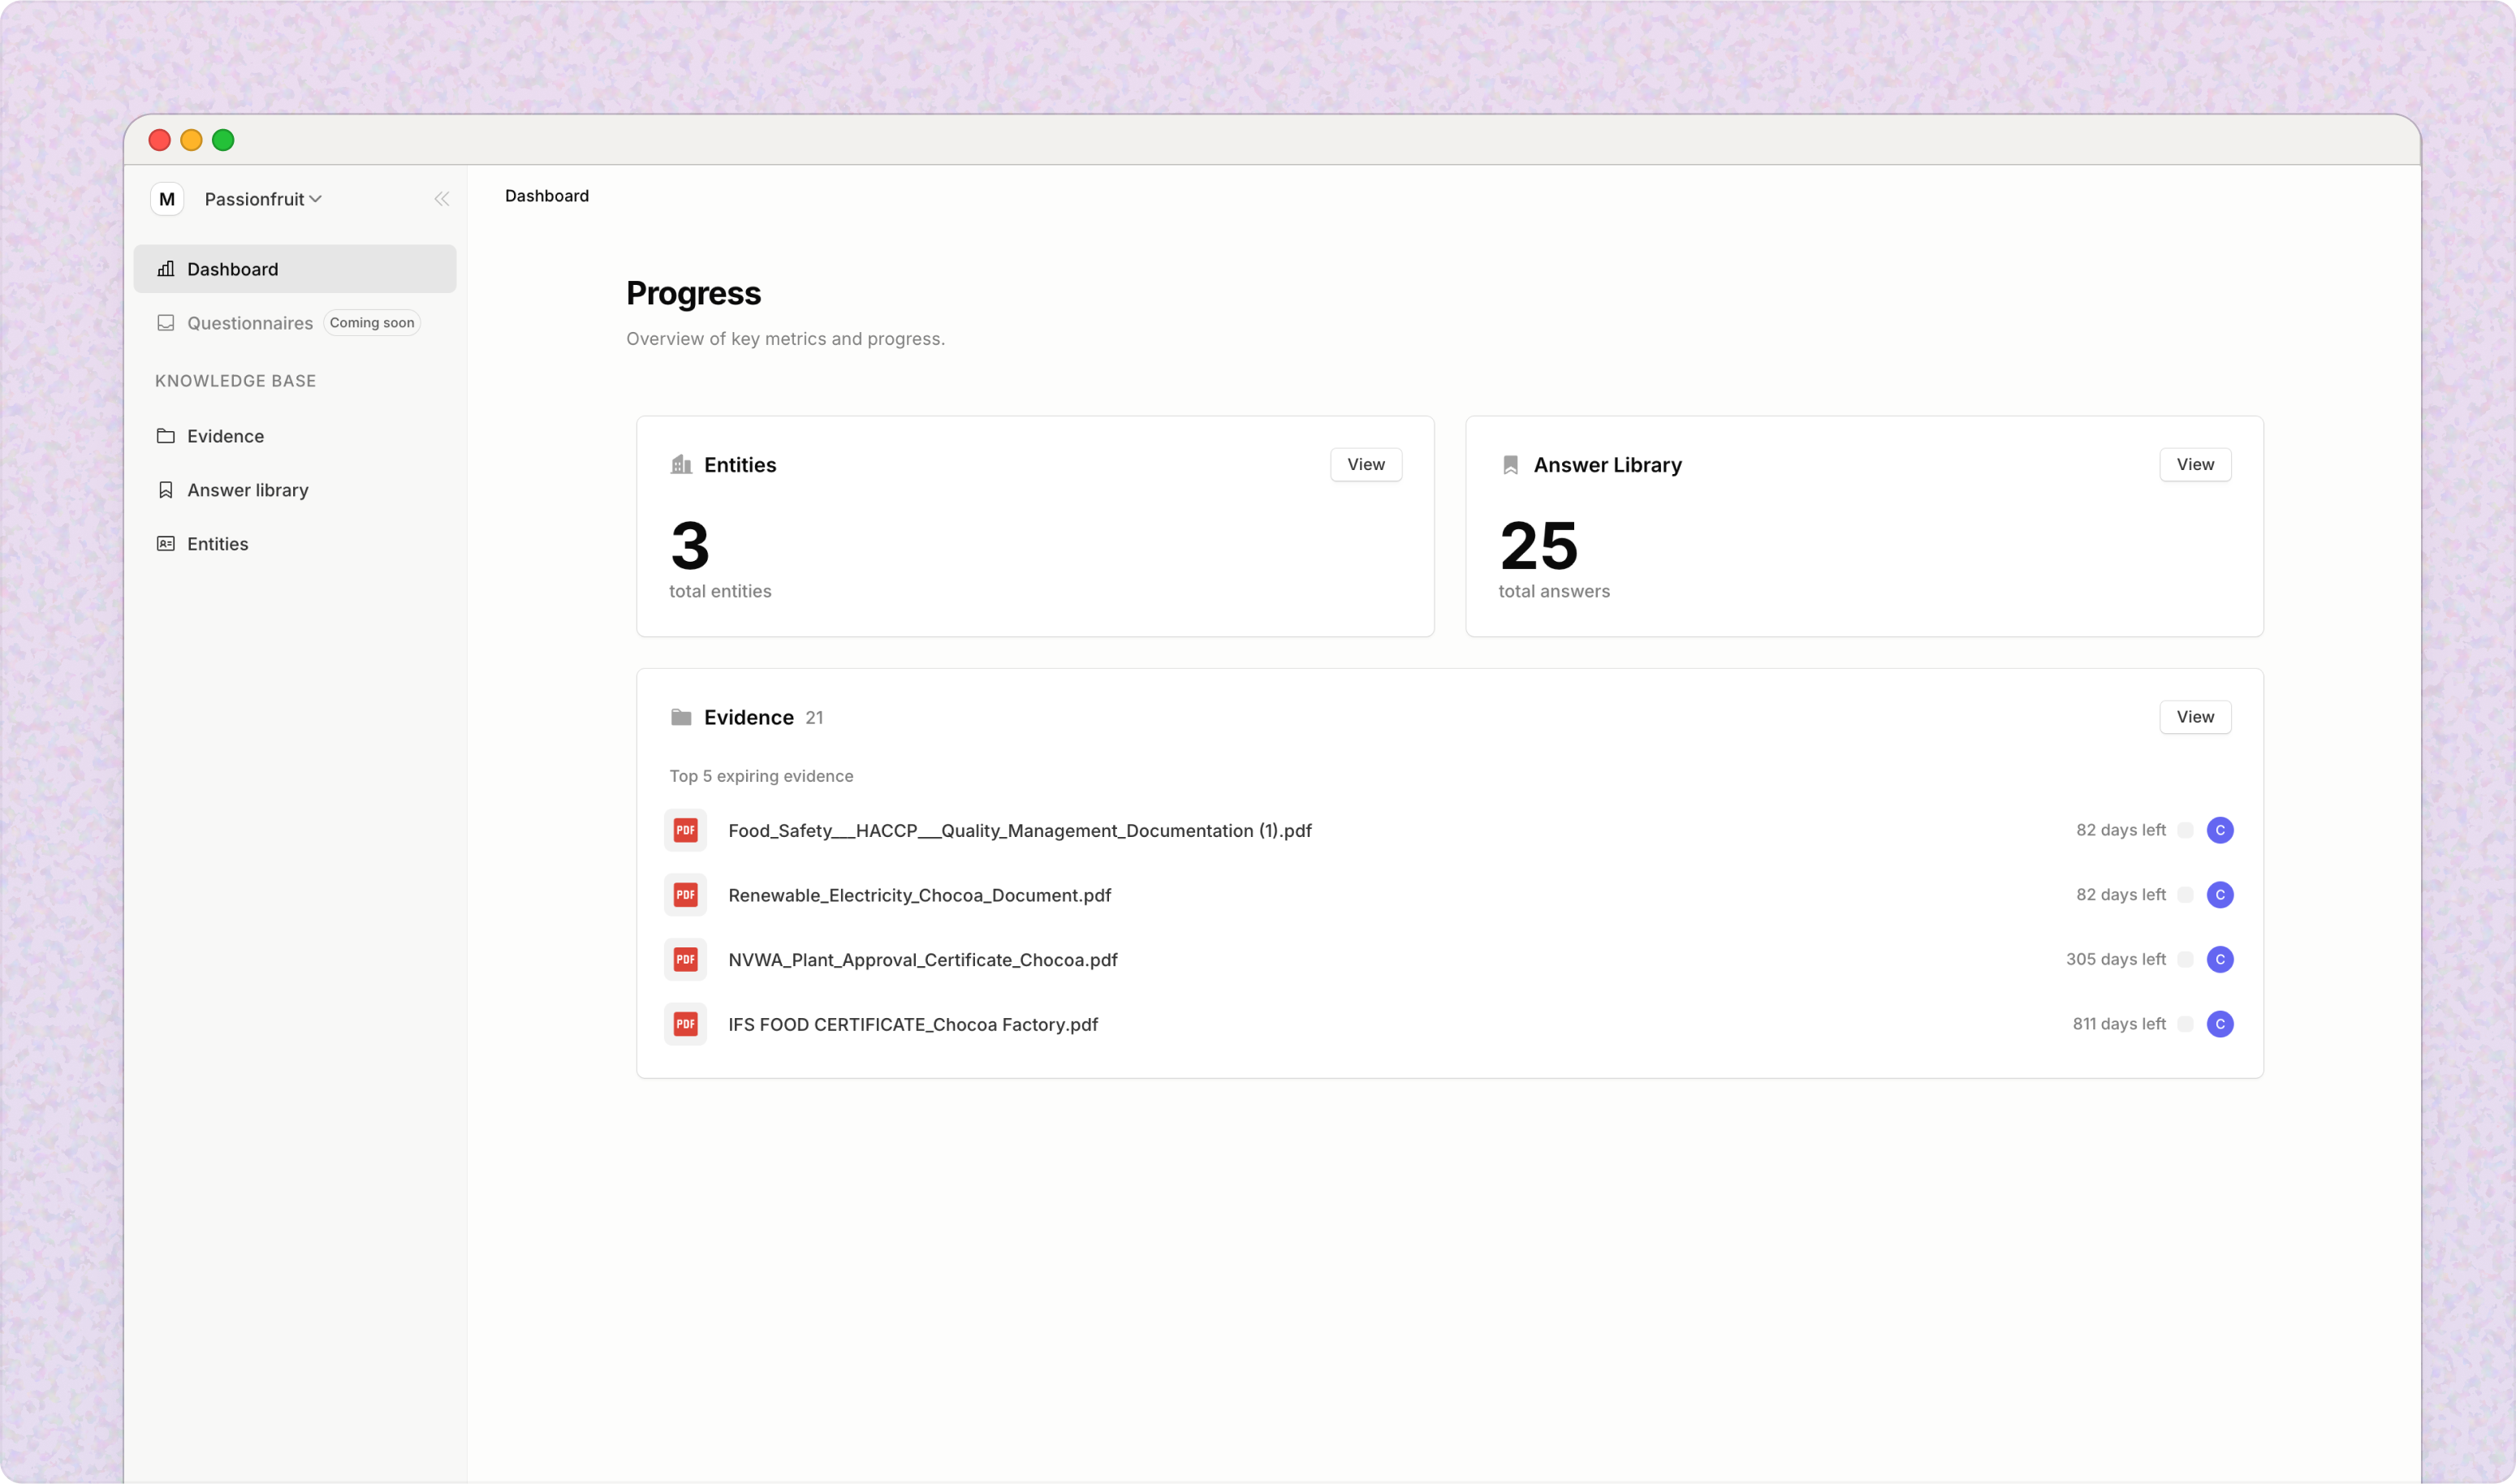Click View button on Entities card

pyautogui.click(x=1365, y=464)
